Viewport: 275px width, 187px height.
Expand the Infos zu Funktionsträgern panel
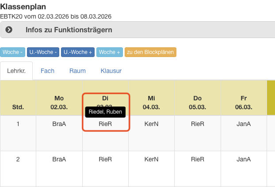(69, 30)
